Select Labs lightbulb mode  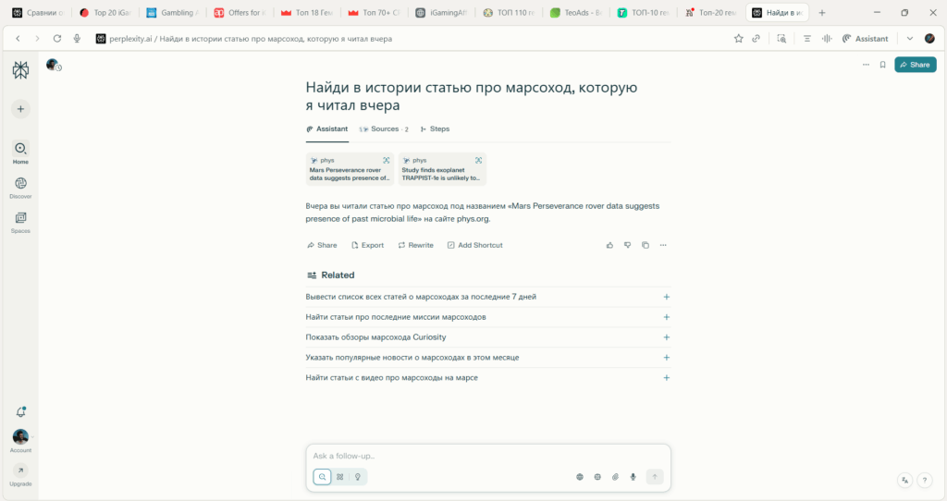358,477
